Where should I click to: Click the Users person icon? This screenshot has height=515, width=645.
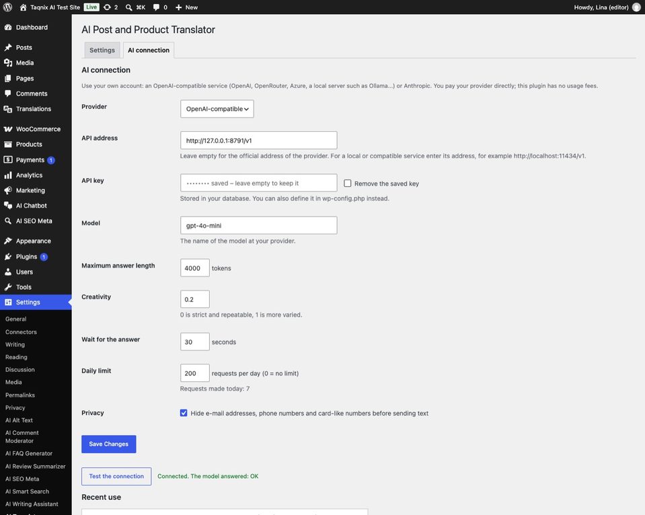coord(8,272)
